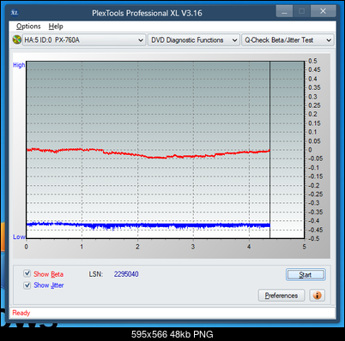Expand the DVD Diagnostic Functions dropdown

tap(194, 40)
